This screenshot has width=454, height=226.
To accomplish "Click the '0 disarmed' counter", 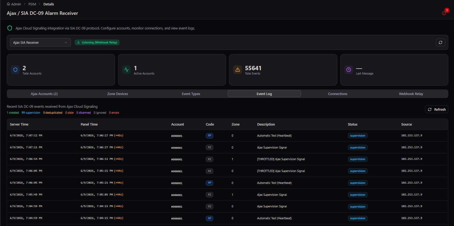I will click(x=84, y=113).
